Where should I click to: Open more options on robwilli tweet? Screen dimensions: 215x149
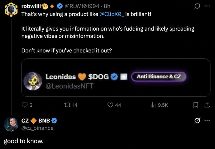[207, 6]
